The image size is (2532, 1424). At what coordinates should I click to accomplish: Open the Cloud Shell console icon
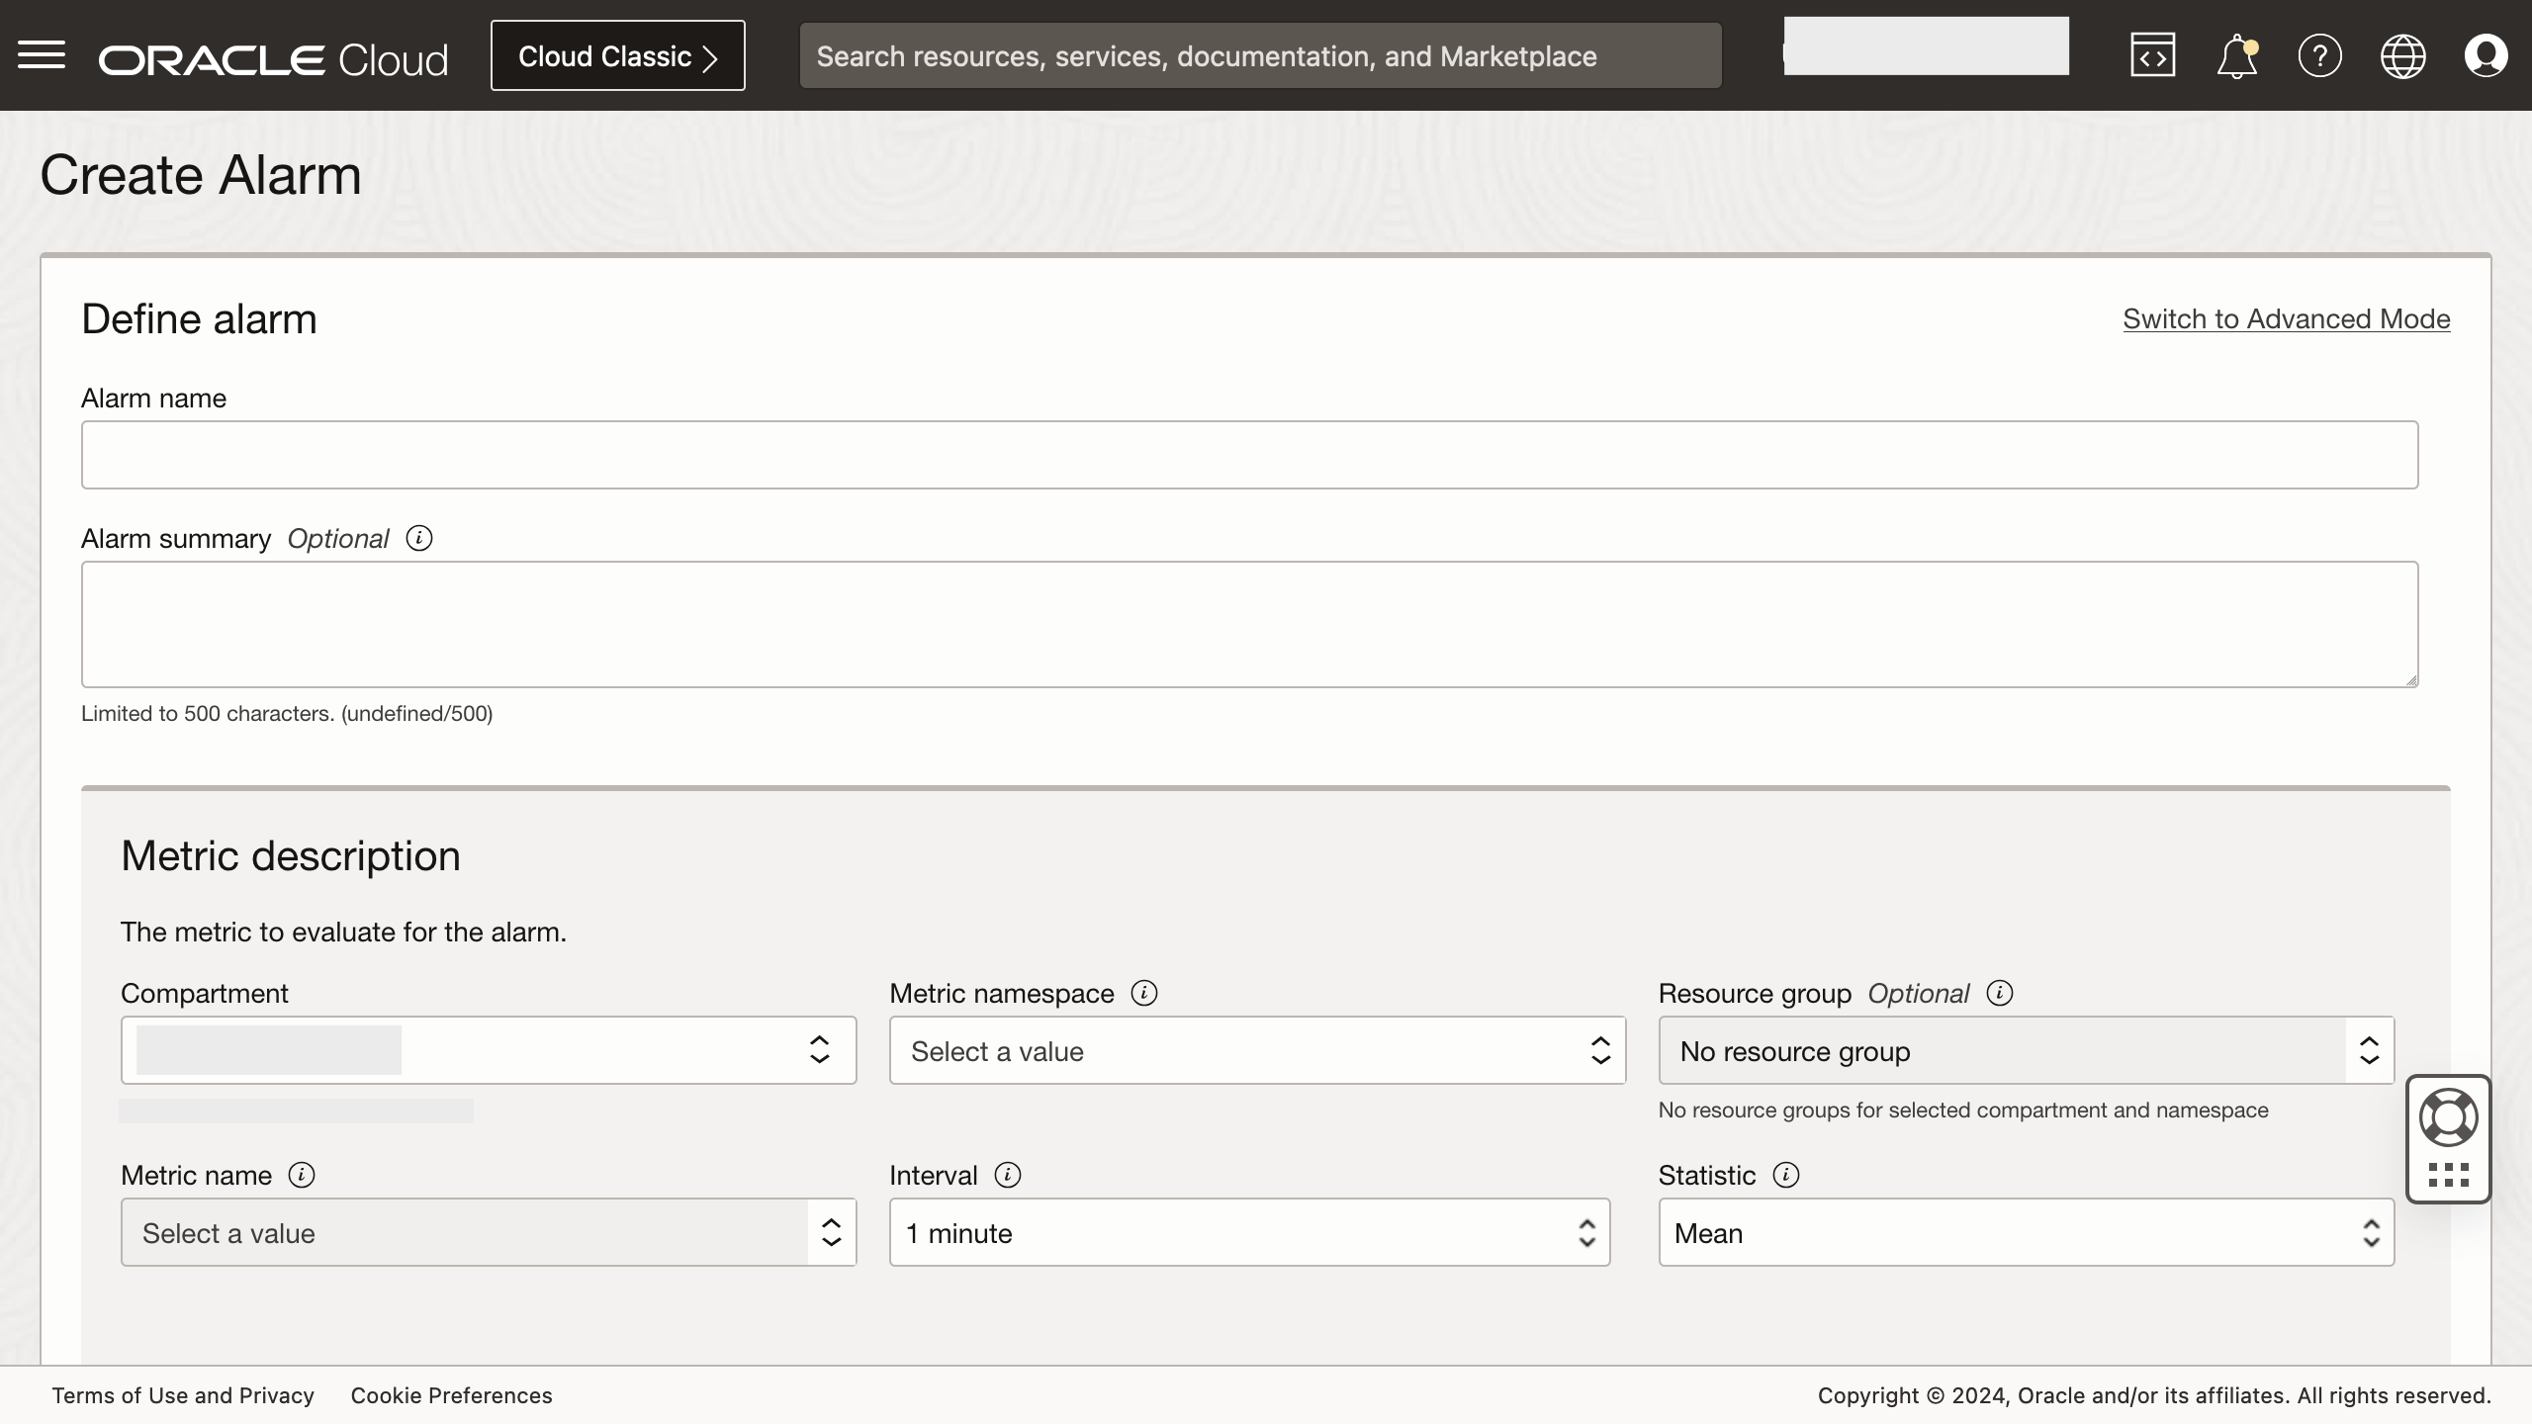[2152, 54]
